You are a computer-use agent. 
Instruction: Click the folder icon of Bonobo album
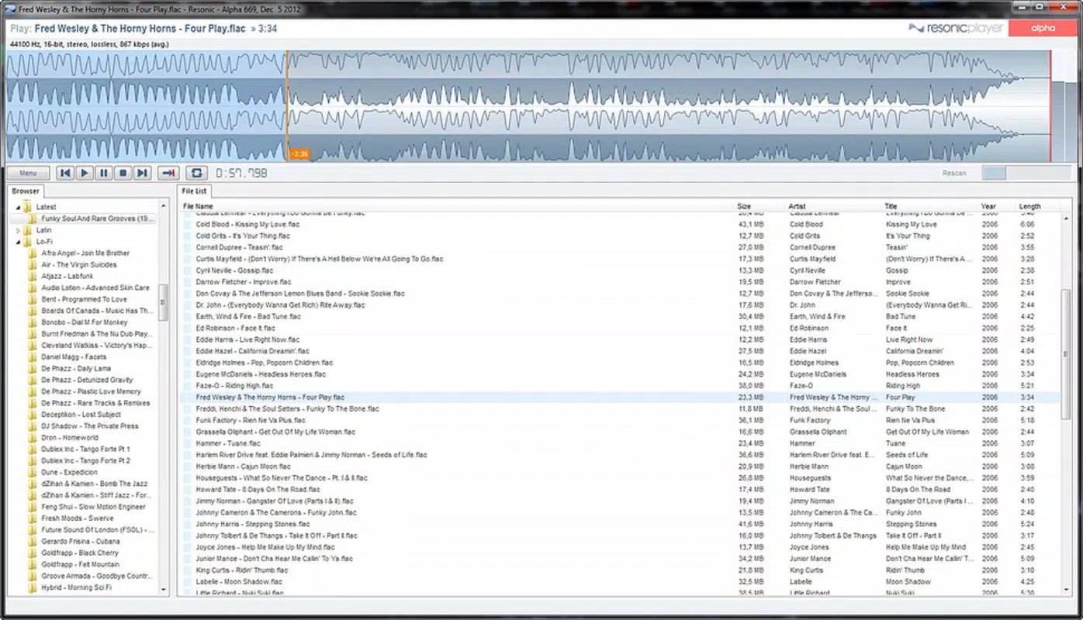(x=33, y=322)
